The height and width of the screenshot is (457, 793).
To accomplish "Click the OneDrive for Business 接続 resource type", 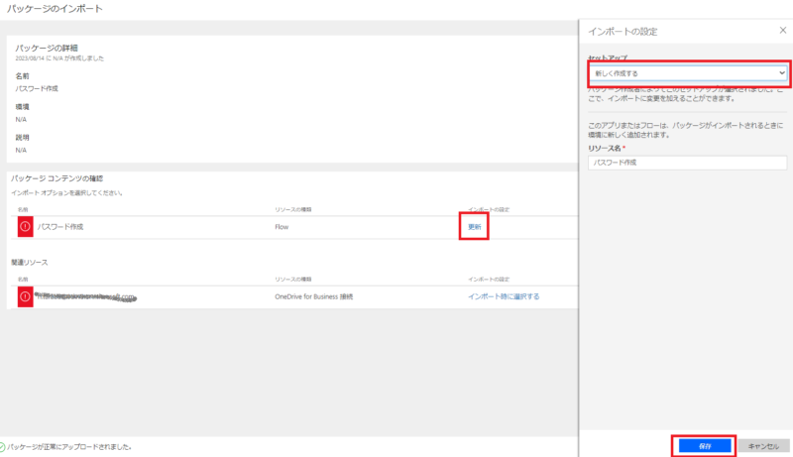I will [x=313, y=296].
